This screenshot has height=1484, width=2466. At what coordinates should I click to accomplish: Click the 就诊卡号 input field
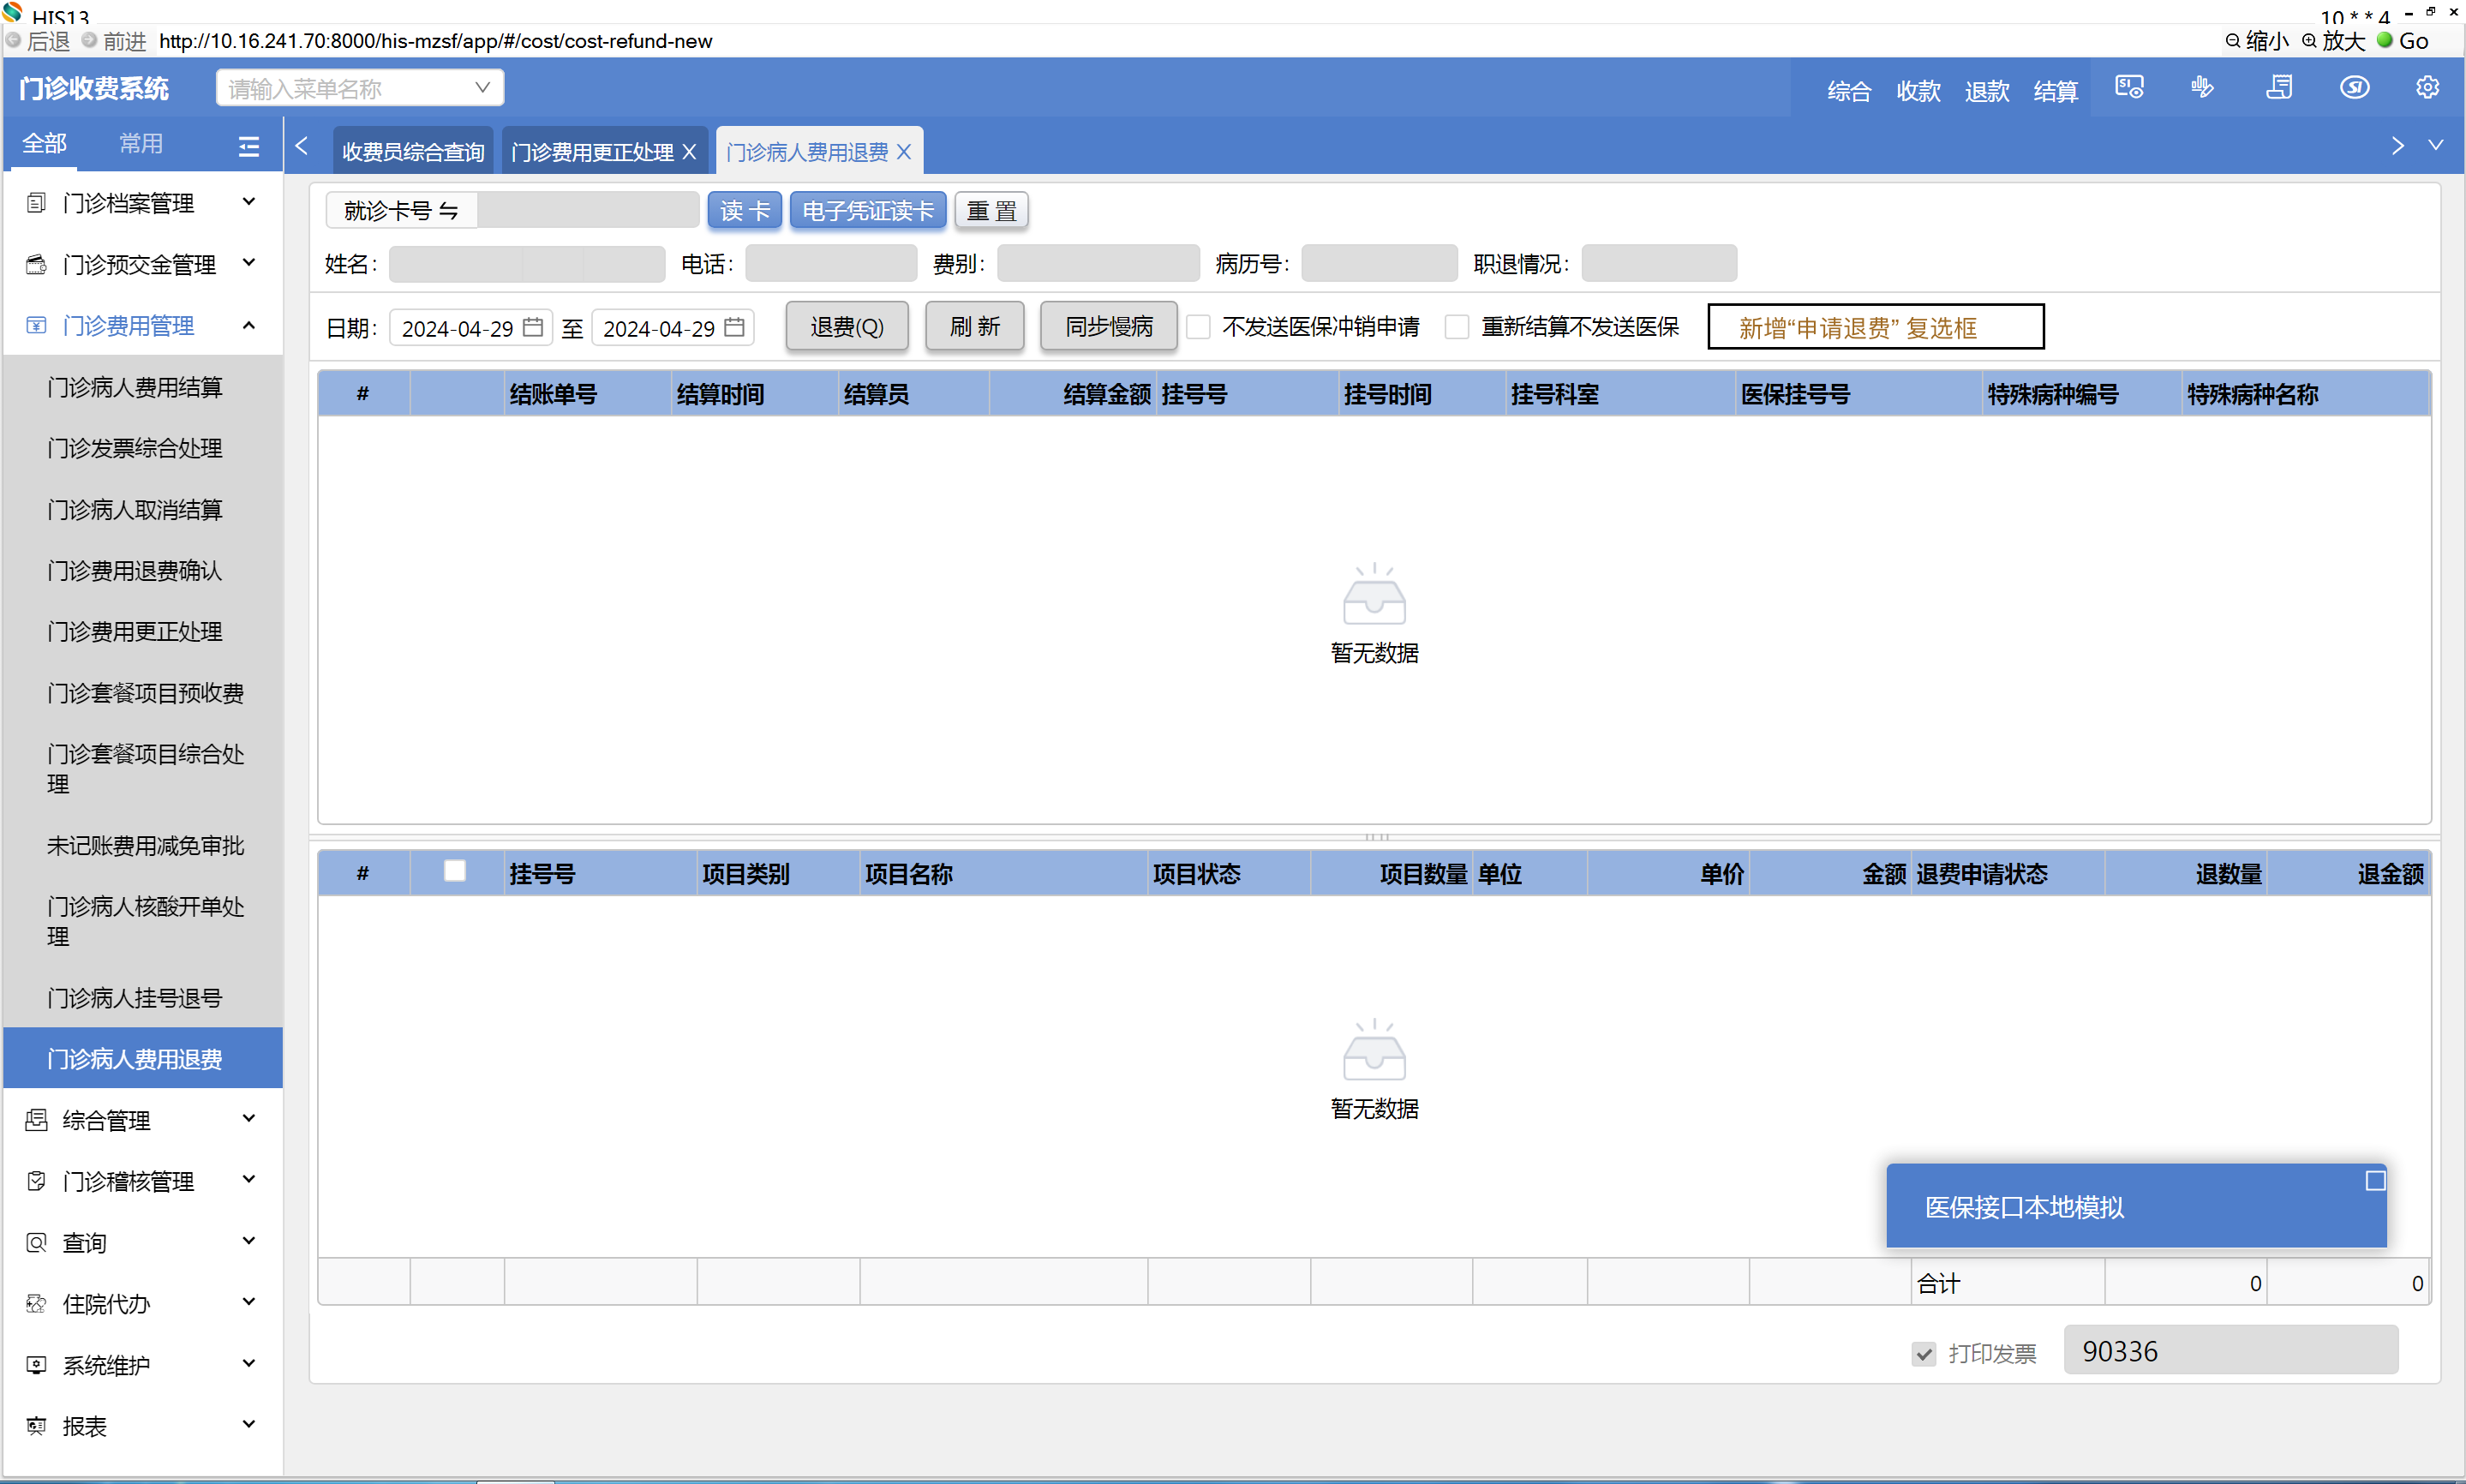tap(587, 211)
